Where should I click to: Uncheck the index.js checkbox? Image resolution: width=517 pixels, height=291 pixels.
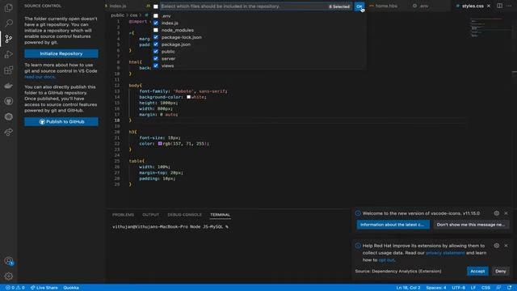click(x=156, y=23)
